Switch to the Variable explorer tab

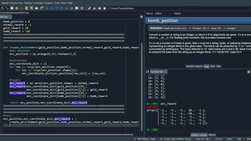tap(194, 66)
